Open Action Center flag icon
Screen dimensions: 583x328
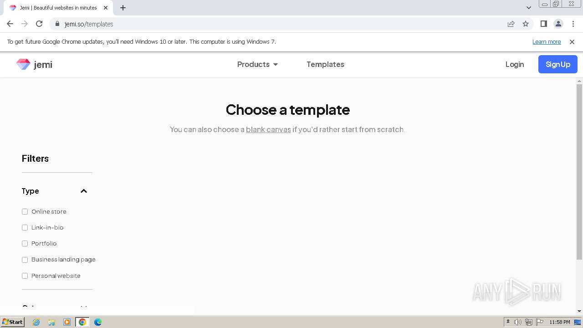539,322
